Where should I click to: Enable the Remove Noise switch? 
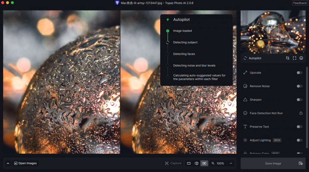point(300,86)
